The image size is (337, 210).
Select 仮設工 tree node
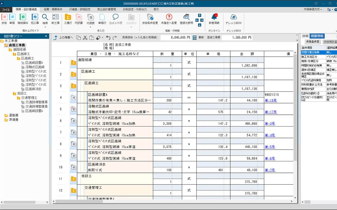pos(22,93)
